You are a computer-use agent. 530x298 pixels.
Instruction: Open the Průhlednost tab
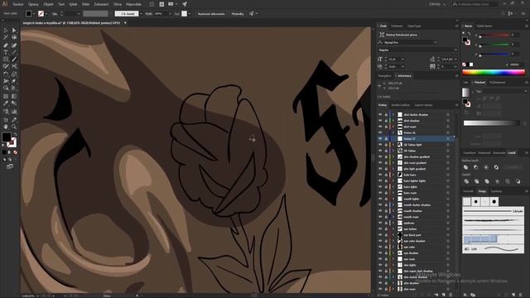coord(497,83)
